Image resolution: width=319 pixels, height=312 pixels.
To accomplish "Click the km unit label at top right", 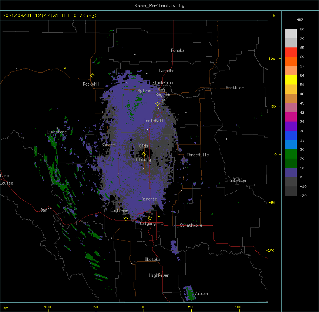I will tap(275, 16).
